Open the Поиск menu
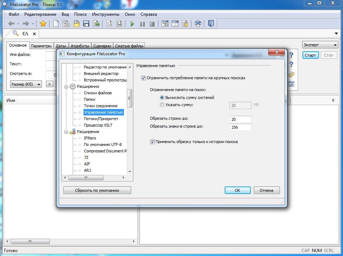 point(80,14)
